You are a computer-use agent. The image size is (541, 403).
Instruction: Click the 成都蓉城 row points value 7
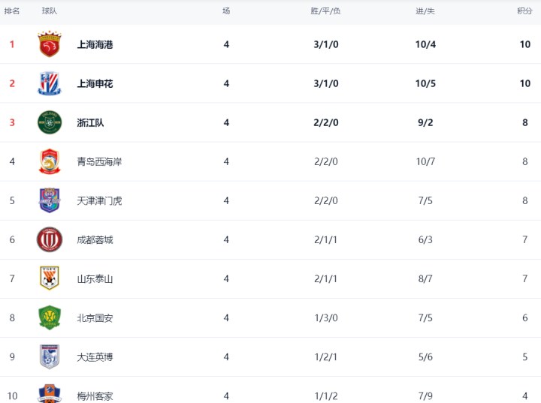coord(524,239)
